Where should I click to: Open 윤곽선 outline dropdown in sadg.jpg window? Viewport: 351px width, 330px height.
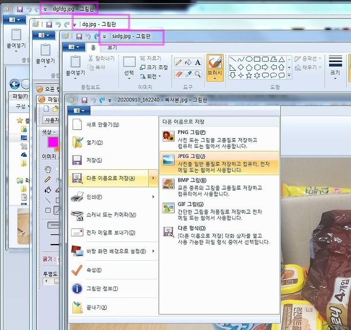(x=308, y=59)
